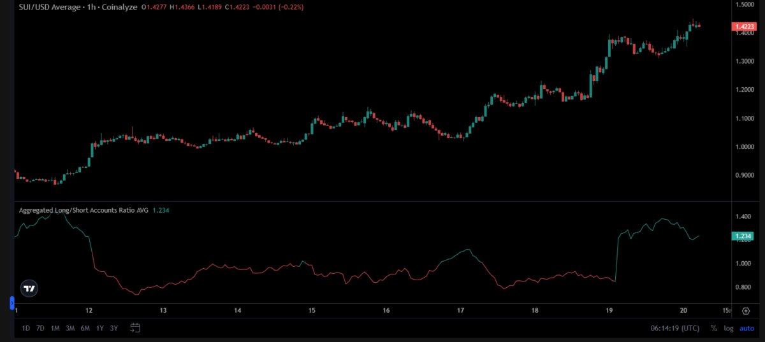Select the 7D time range
The image size is (765, 342).
coord(40,328)
